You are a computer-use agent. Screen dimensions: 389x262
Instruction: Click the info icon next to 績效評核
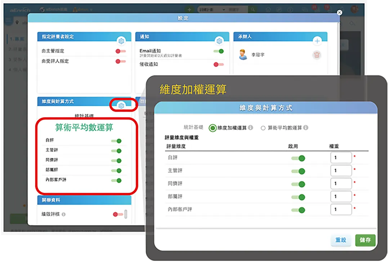tap(64, 214)
